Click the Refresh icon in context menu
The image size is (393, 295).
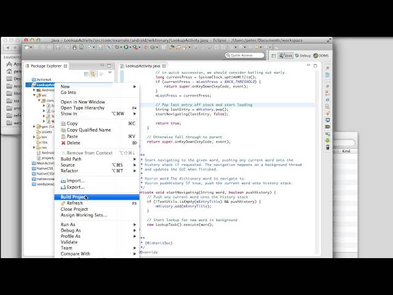pos(63,203)
